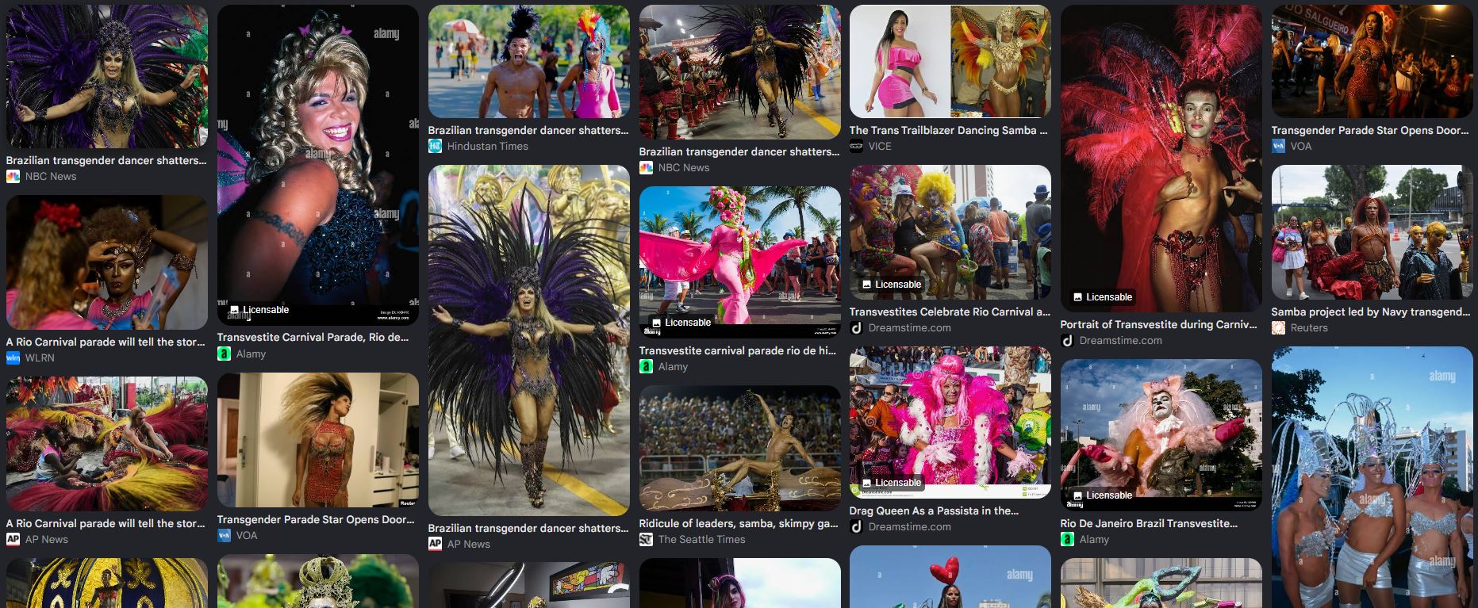The height and width of the screenshot is (608, 1478).
Task: Open "Transvestite carnival parade rio de hi..." title link
Action: coord(738,351)
